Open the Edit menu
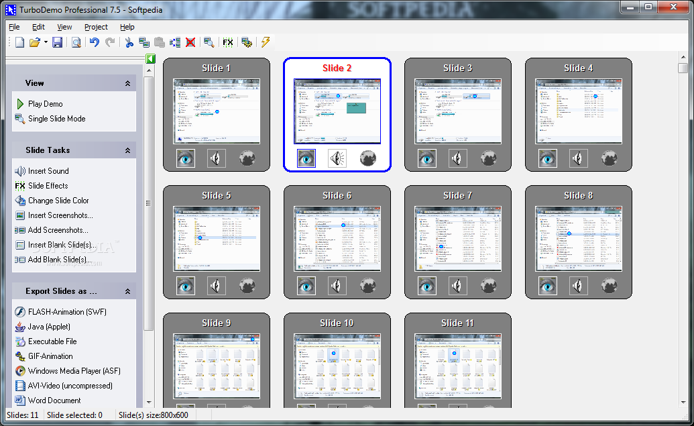 click(38, 27)
